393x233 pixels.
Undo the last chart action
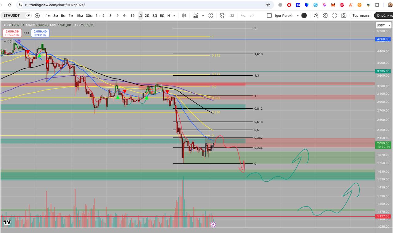[243, 16]
